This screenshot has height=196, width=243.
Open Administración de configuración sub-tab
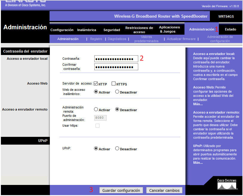pos(220,39)
